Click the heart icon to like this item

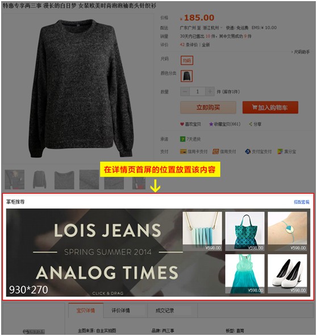tap(182, 124)
